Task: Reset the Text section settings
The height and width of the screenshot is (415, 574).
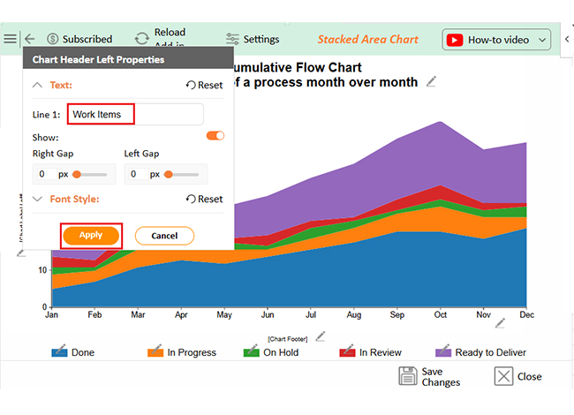Action: coord(204,86)
